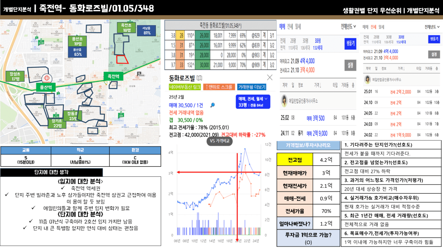Click the 얼마나빠졌나? label cell
443x249 pixels.
point(295,224)
